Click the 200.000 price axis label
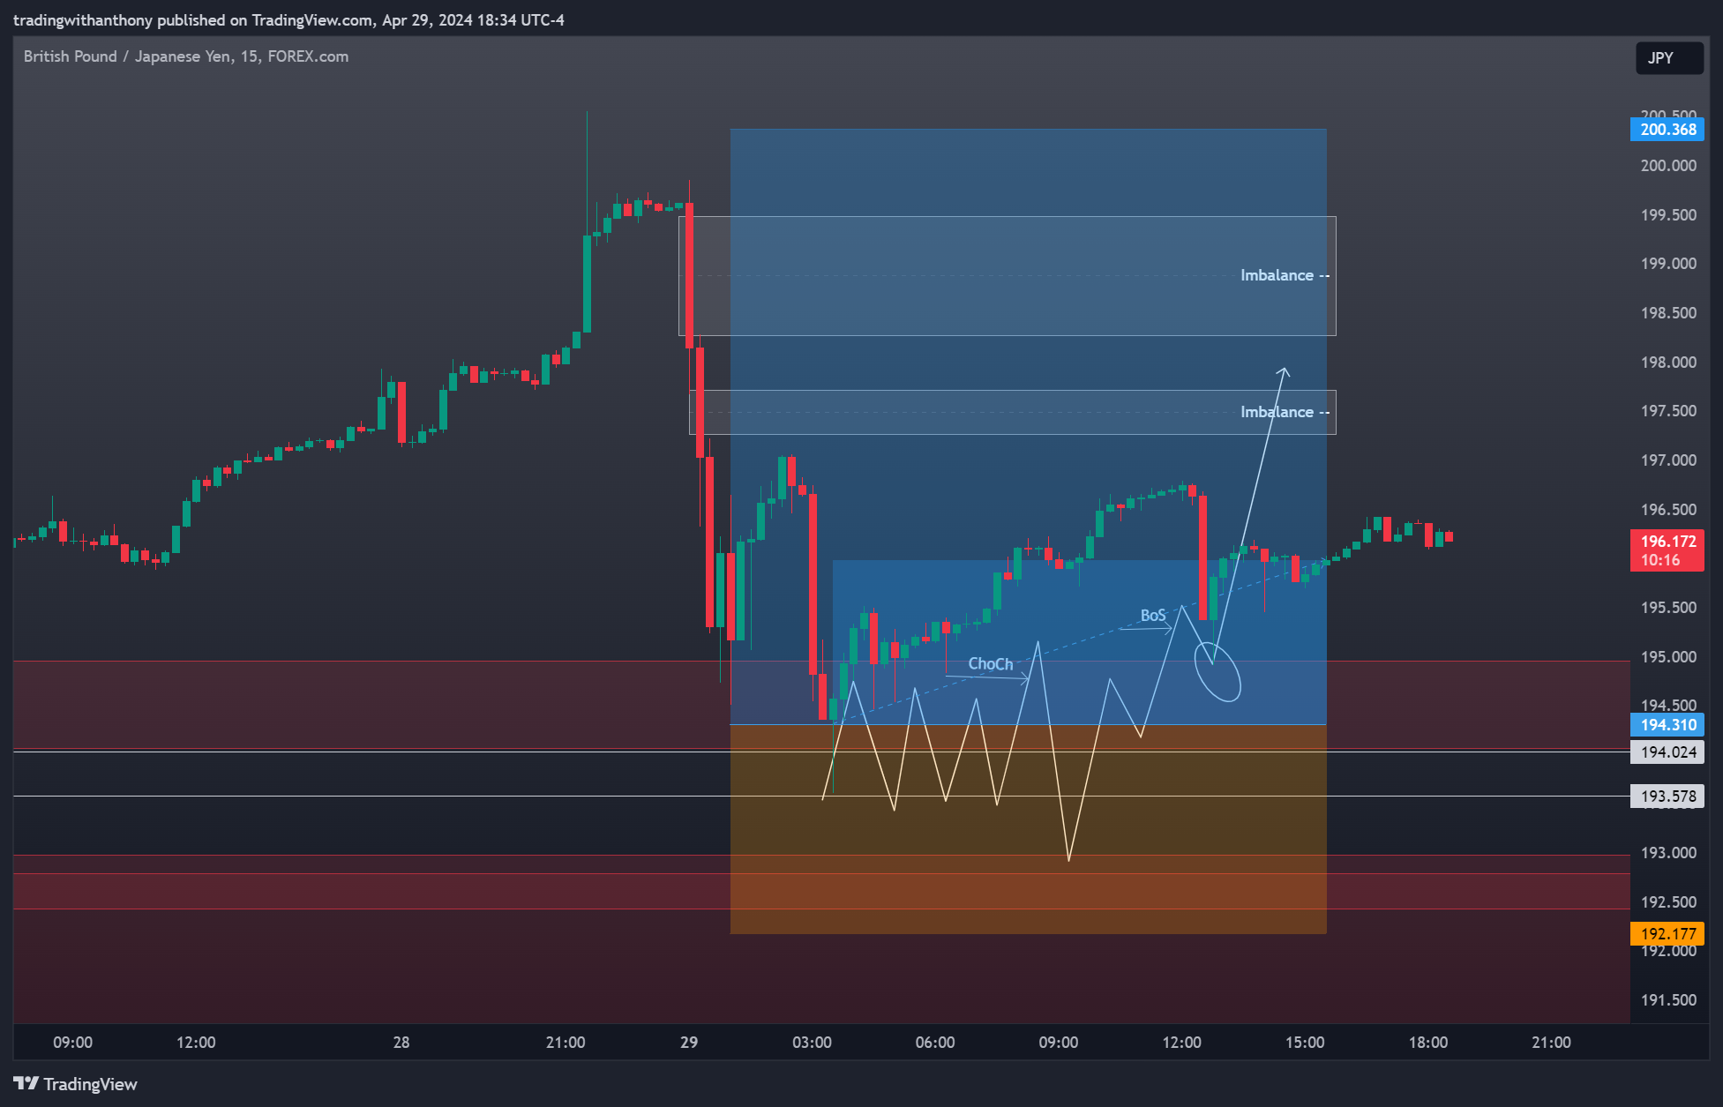This screenshot has height=1107, width=1723. coord(1667,166)
